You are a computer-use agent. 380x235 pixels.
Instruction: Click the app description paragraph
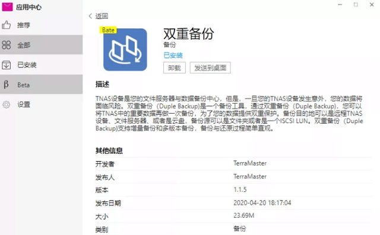(x=229, y=113)
